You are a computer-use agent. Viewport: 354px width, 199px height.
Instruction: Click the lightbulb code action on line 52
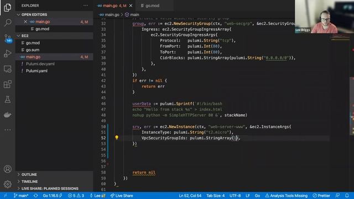pos(117,138)
